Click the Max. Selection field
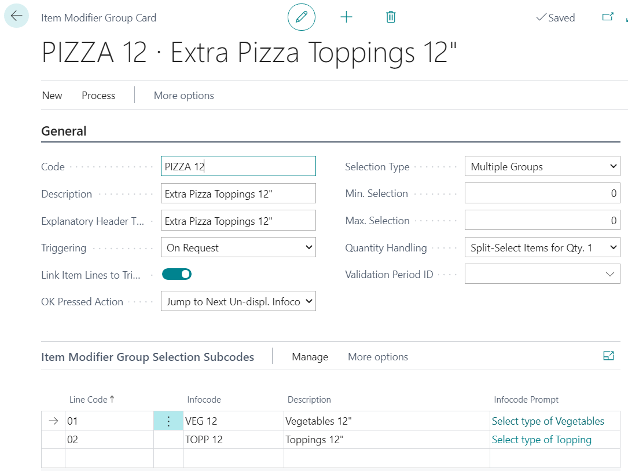The height and width of the screenshot is (471, 628). 542,221
